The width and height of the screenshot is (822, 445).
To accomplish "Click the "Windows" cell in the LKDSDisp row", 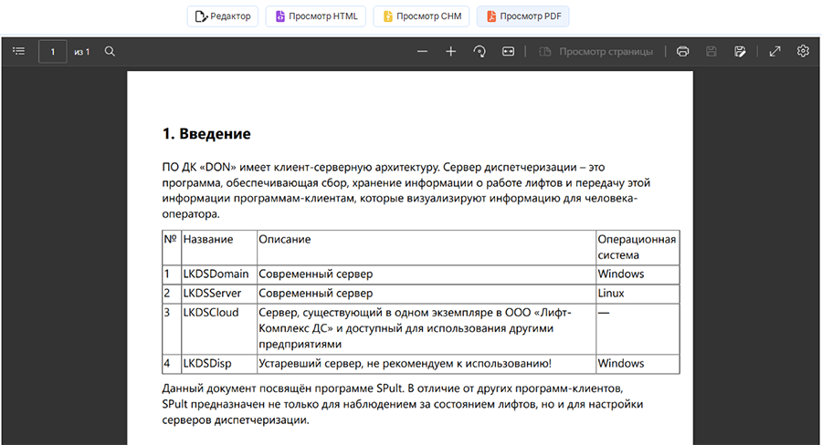I will [638, 363].
